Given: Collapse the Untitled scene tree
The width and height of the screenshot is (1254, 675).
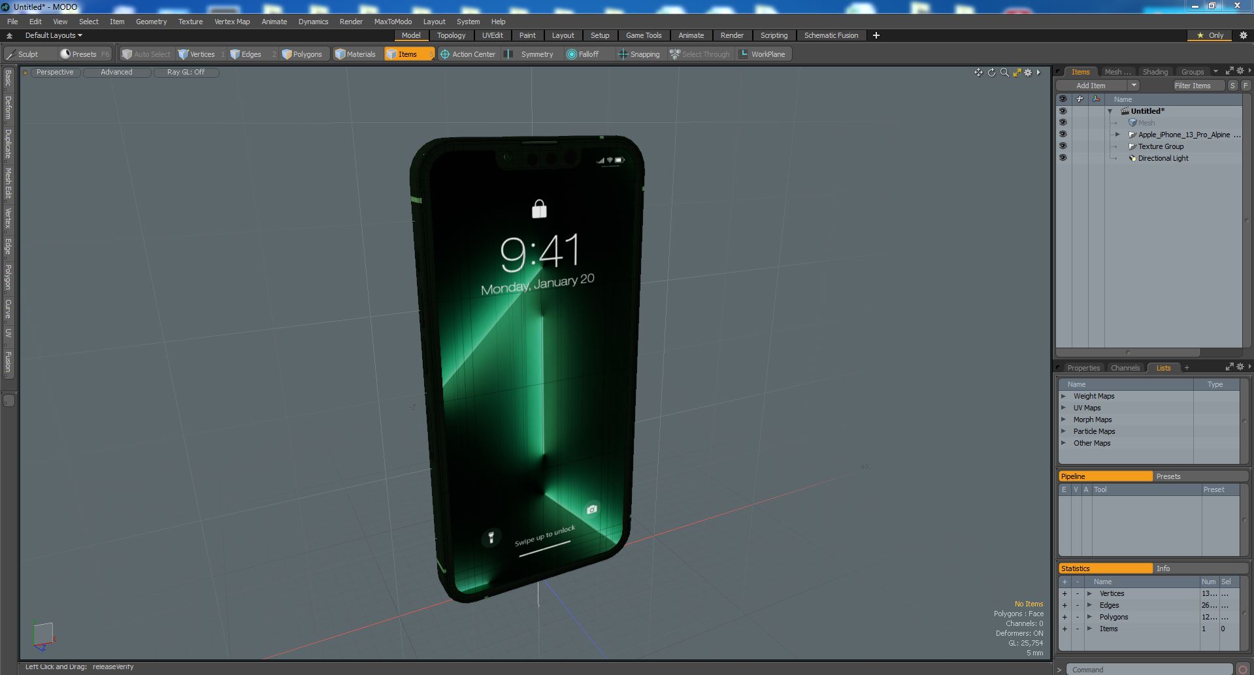Looking at the screenshot, I should 1110,111.
